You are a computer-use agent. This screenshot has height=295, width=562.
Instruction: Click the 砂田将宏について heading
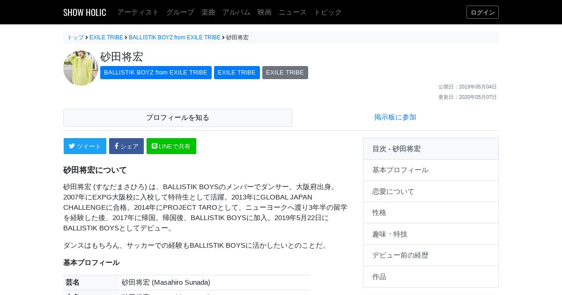[95, 170]
